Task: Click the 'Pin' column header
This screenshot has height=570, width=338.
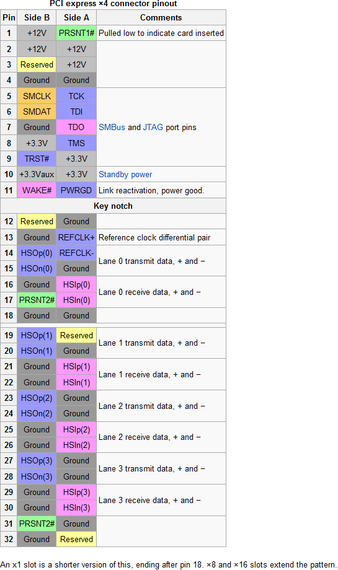Action: 9,17
